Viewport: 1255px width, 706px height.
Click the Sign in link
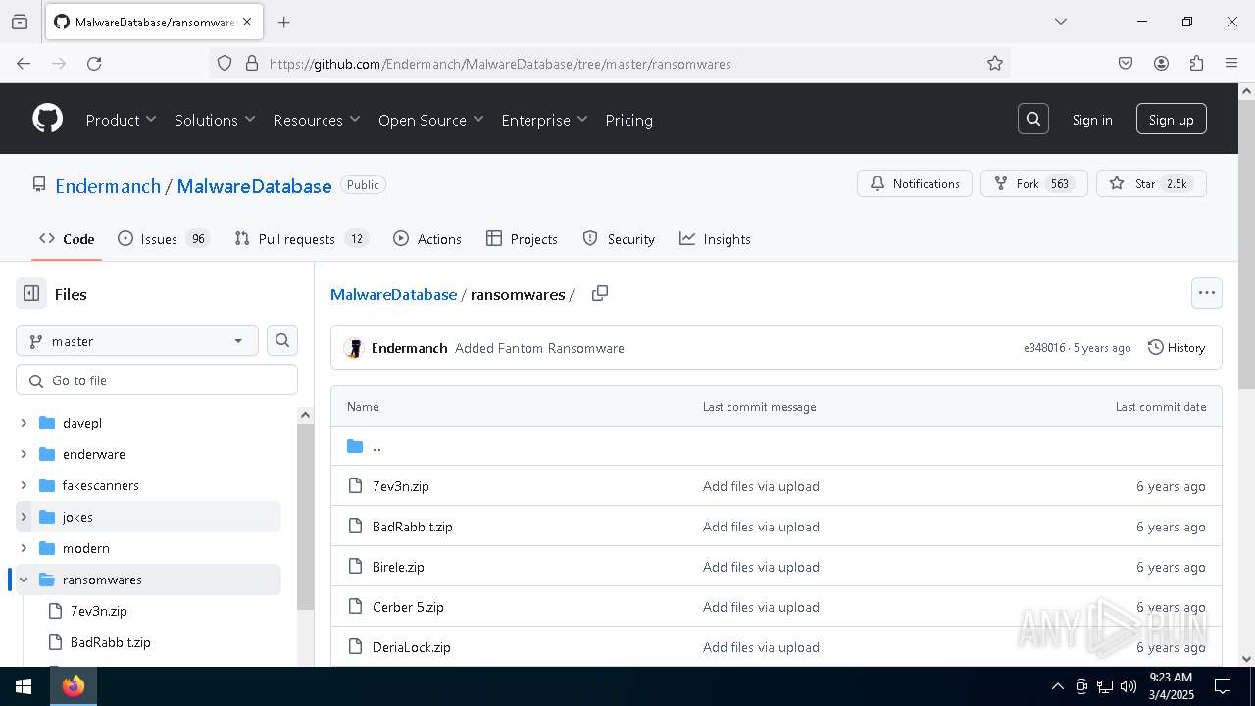click(x=1092, y=120)
